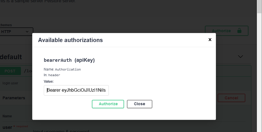Click the POST method badge
The image size is (262, 132).
pos(10,71)
